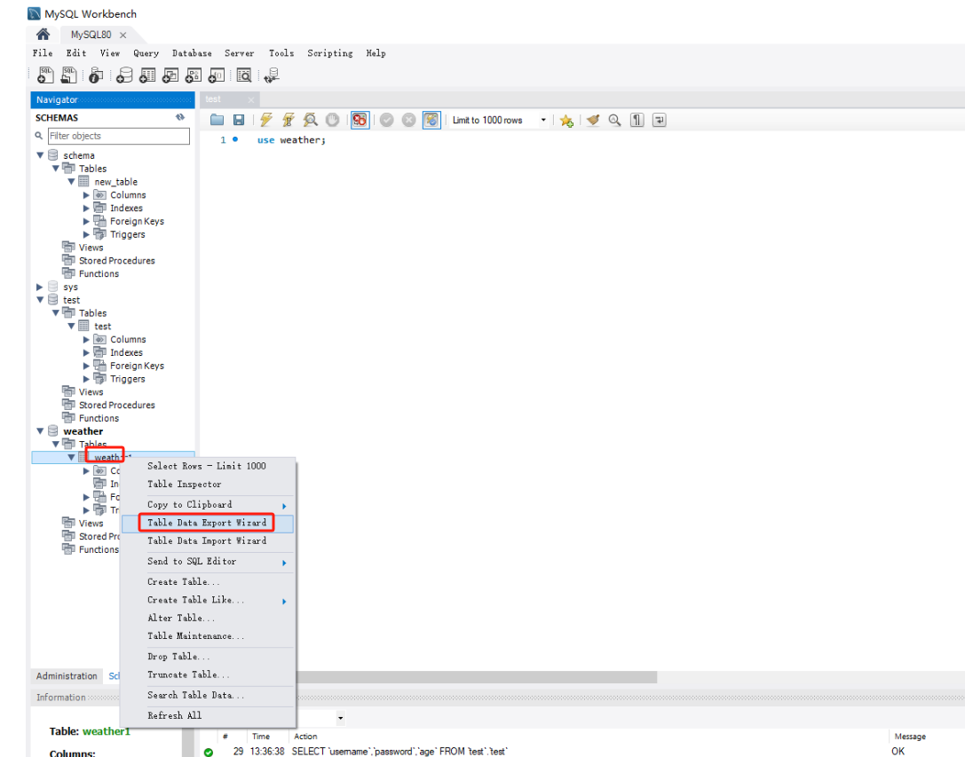Select Views under the test schema
This screenshot has height=757, width=965.
click(x=91, y=392)
